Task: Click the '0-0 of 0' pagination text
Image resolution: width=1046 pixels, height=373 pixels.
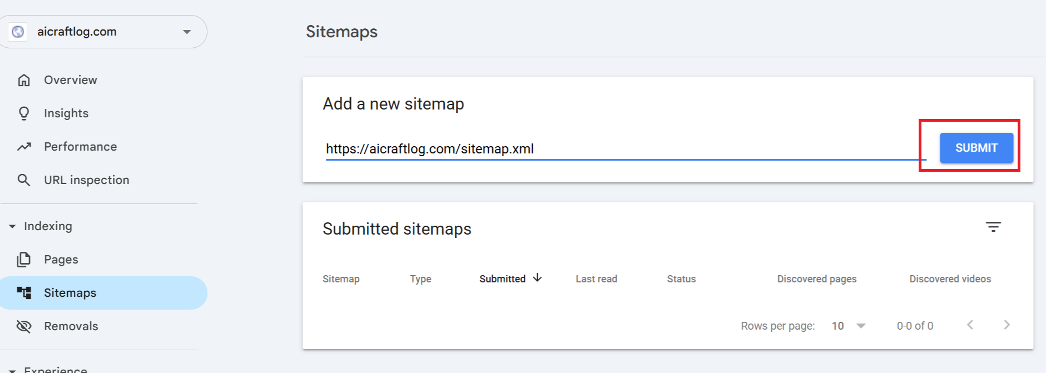Action: tap(915, 326)
